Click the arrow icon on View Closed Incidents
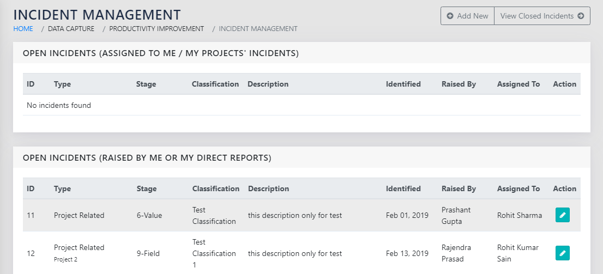 (581, 16)
